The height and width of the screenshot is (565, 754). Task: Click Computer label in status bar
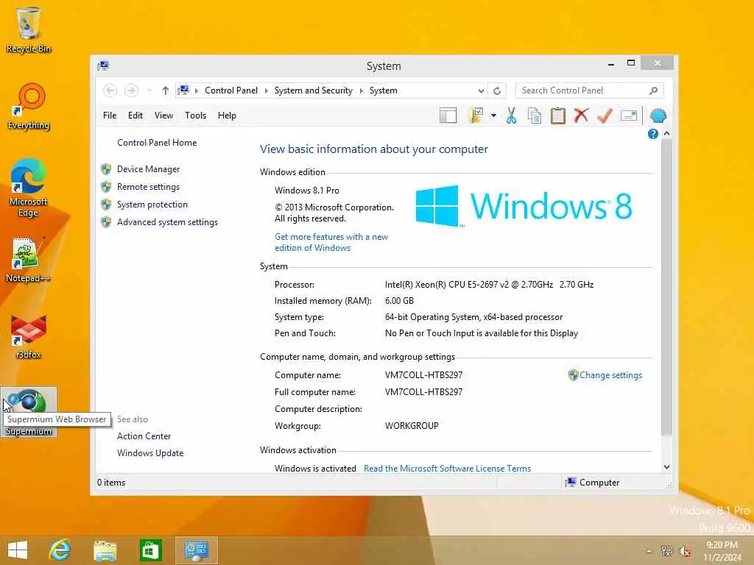599,483
